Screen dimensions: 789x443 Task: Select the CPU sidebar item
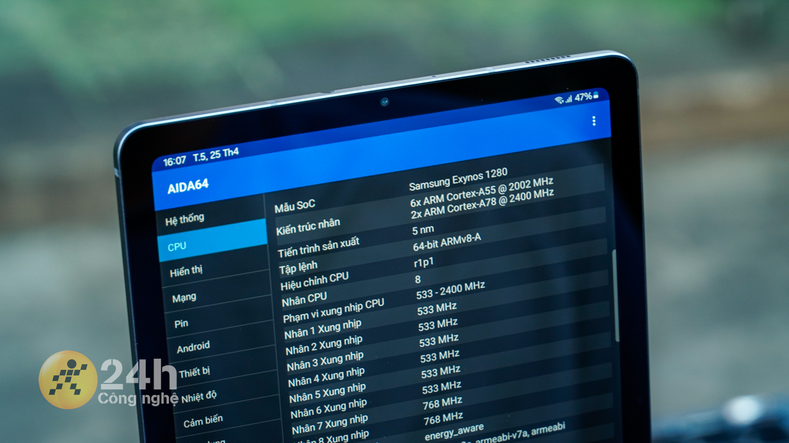[177, 246]
